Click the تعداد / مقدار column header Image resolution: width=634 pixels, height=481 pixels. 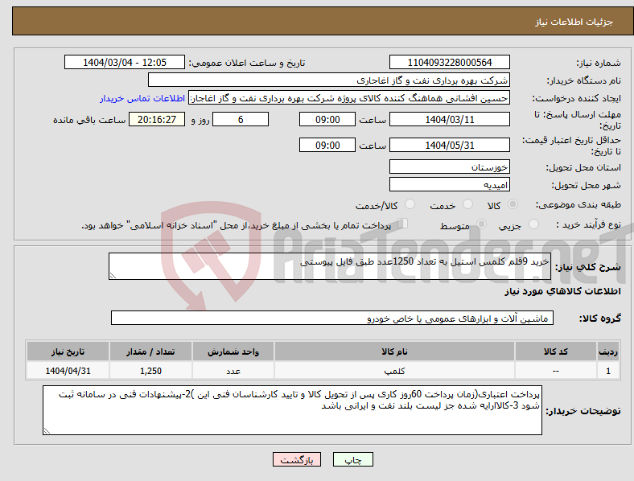150,351
